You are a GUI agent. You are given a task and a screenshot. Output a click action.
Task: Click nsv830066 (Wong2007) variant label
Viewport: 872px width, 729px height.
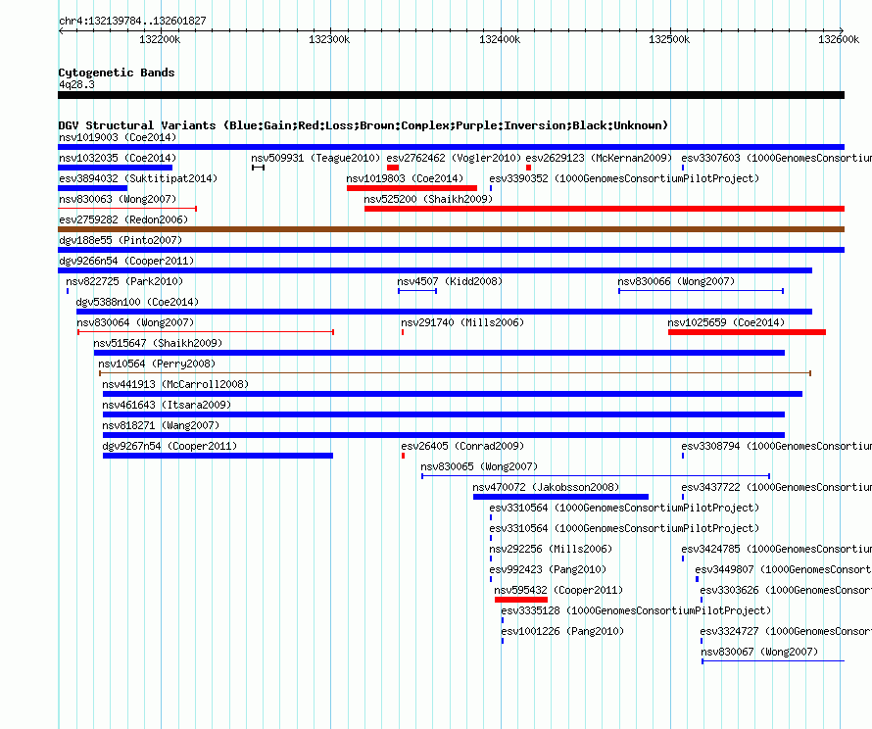[x=676, y=281]
